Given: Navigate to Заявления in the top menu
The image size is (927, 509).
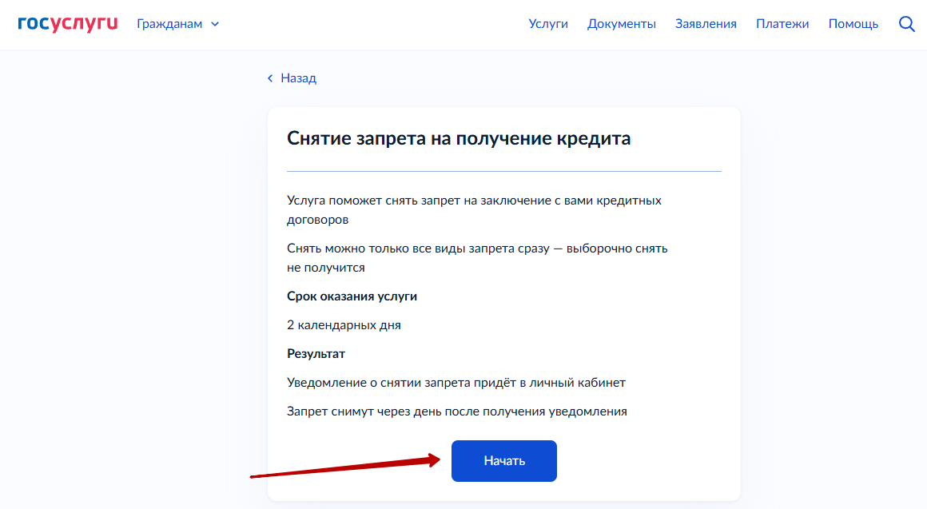Looking at the screenshot, I should (706, 24).
